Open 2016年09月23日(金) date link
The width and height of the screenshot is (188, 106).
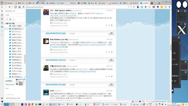tap(56, 33)
